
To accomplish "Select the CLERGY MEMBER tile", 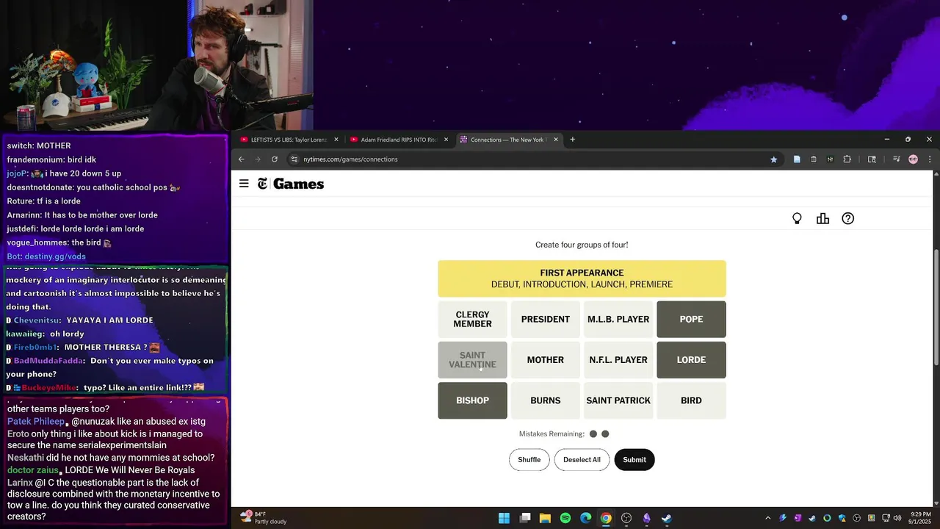I will pyautogui.click(x=472, y=320).
